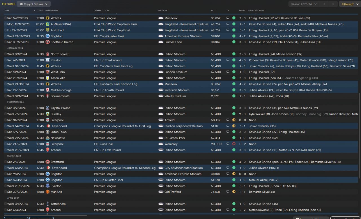
Task: Click the Bournemouth club badge
Action: pos(48,96)
